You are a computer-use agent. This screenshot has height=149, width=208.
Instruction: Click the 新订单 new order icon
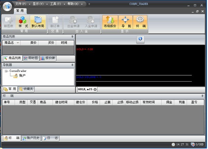point(55,22)
